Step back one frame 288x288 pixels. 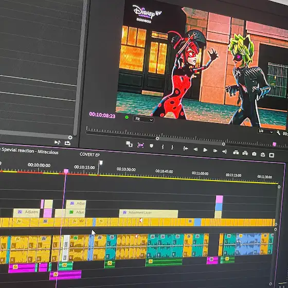195,149
